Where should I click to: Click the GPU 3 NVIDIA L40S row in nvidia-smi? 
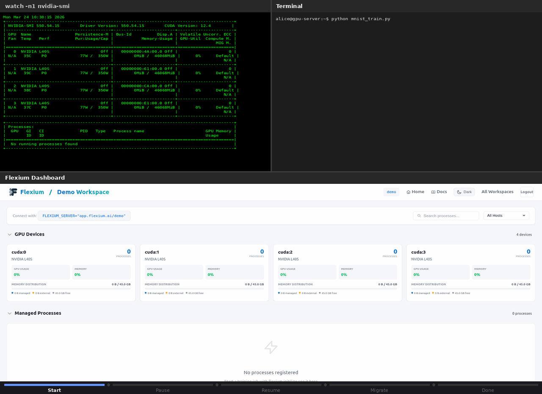[120, 103]
